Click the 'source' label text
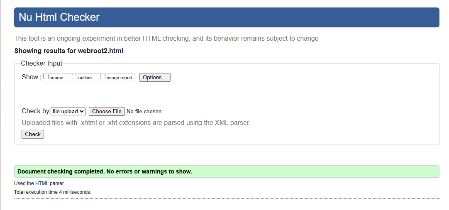Viewport: 449px width, 210px height. pos(56,78)
